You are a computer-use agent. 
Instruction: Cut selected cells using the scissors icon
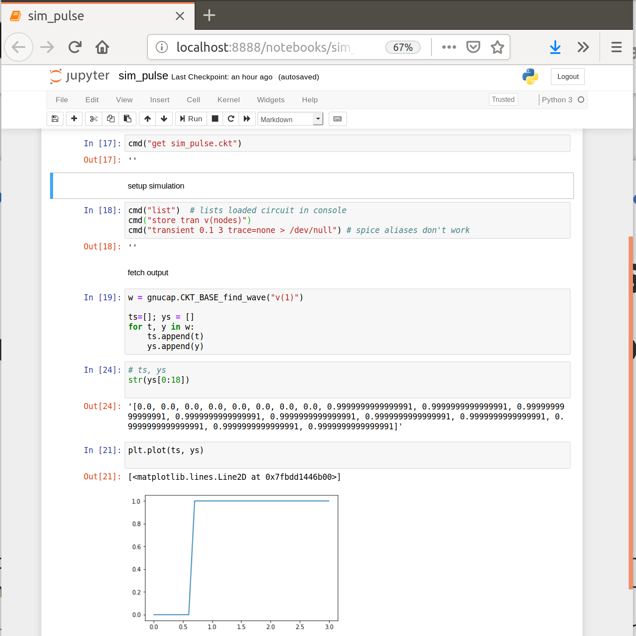(94, 119)
